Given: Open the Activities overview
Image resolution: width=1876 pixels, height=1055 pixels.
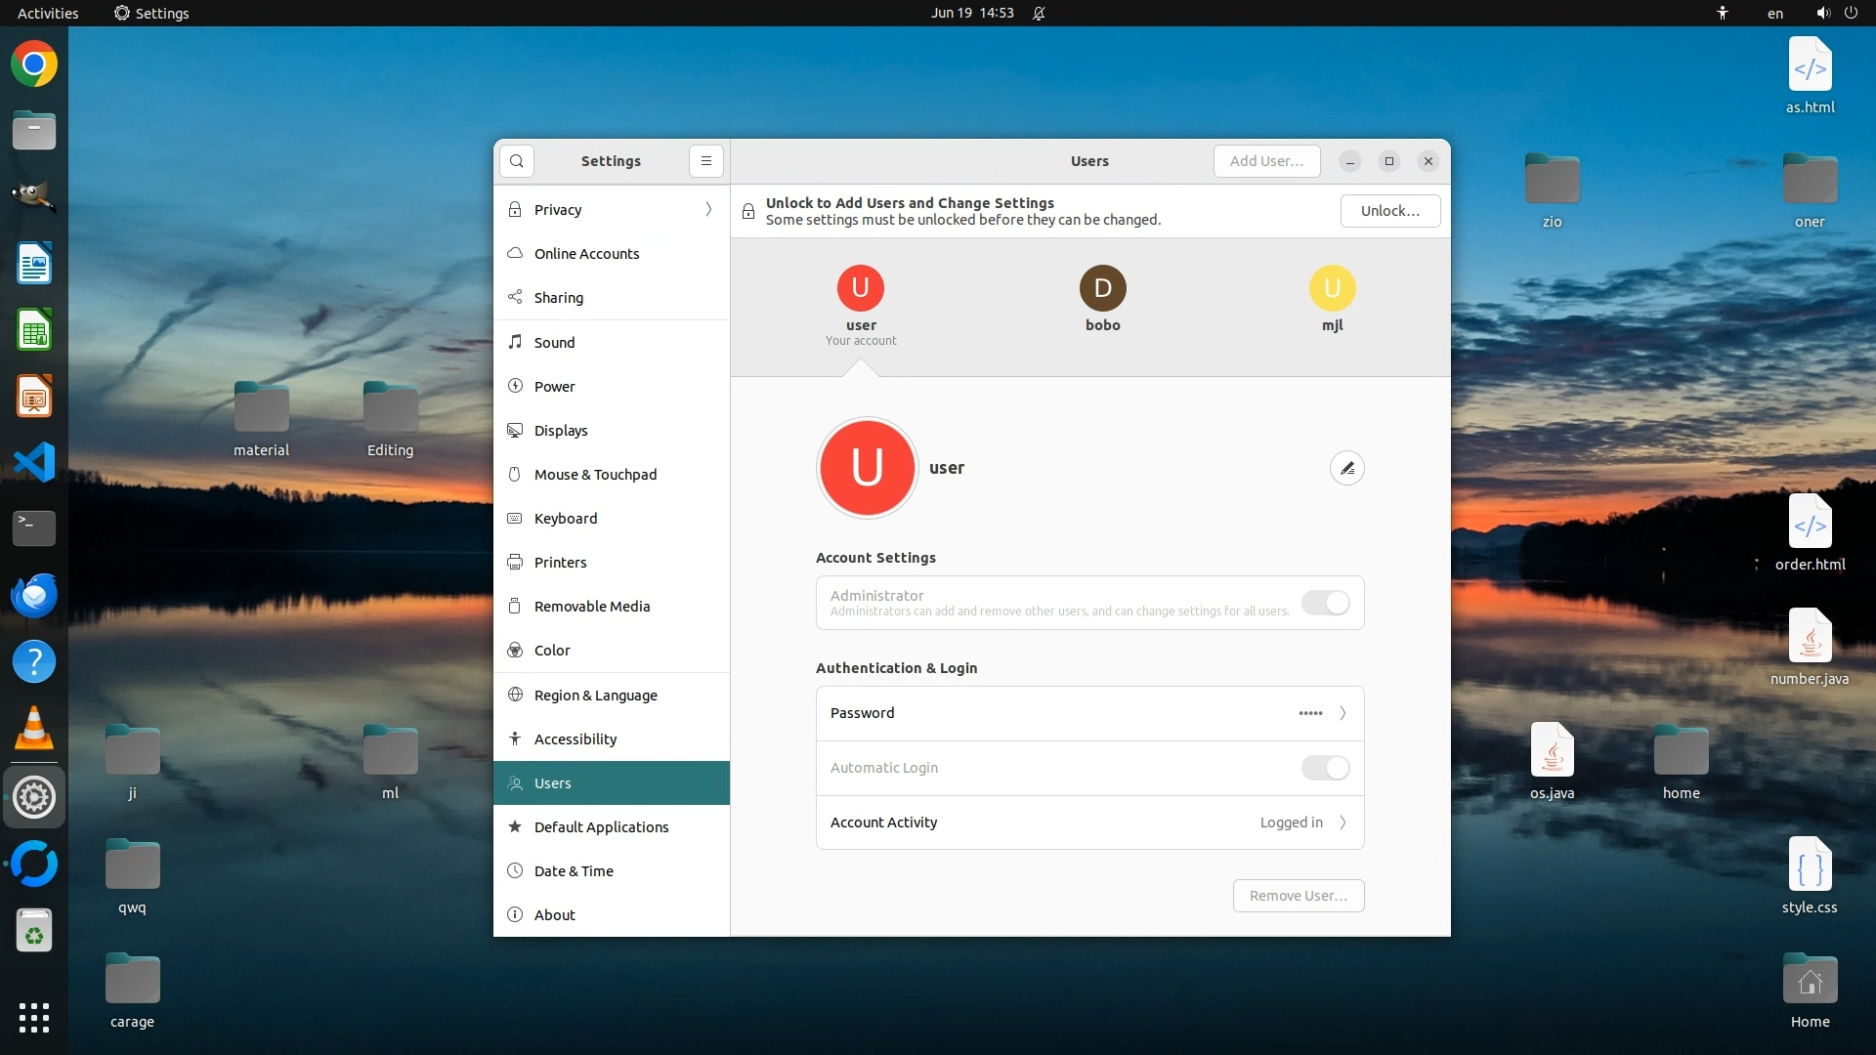Looking at the screenshot, I should pos(48,14).
